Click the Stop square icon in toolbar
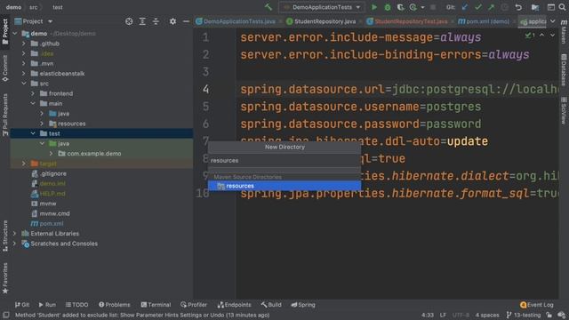Image resolution: width=569 pixels, height=320 pixels. [433, 7]
